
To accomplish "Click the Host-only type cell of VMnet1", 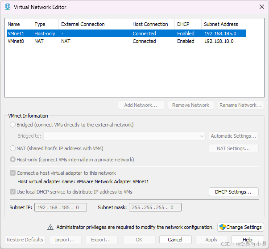I will (45, 34).
